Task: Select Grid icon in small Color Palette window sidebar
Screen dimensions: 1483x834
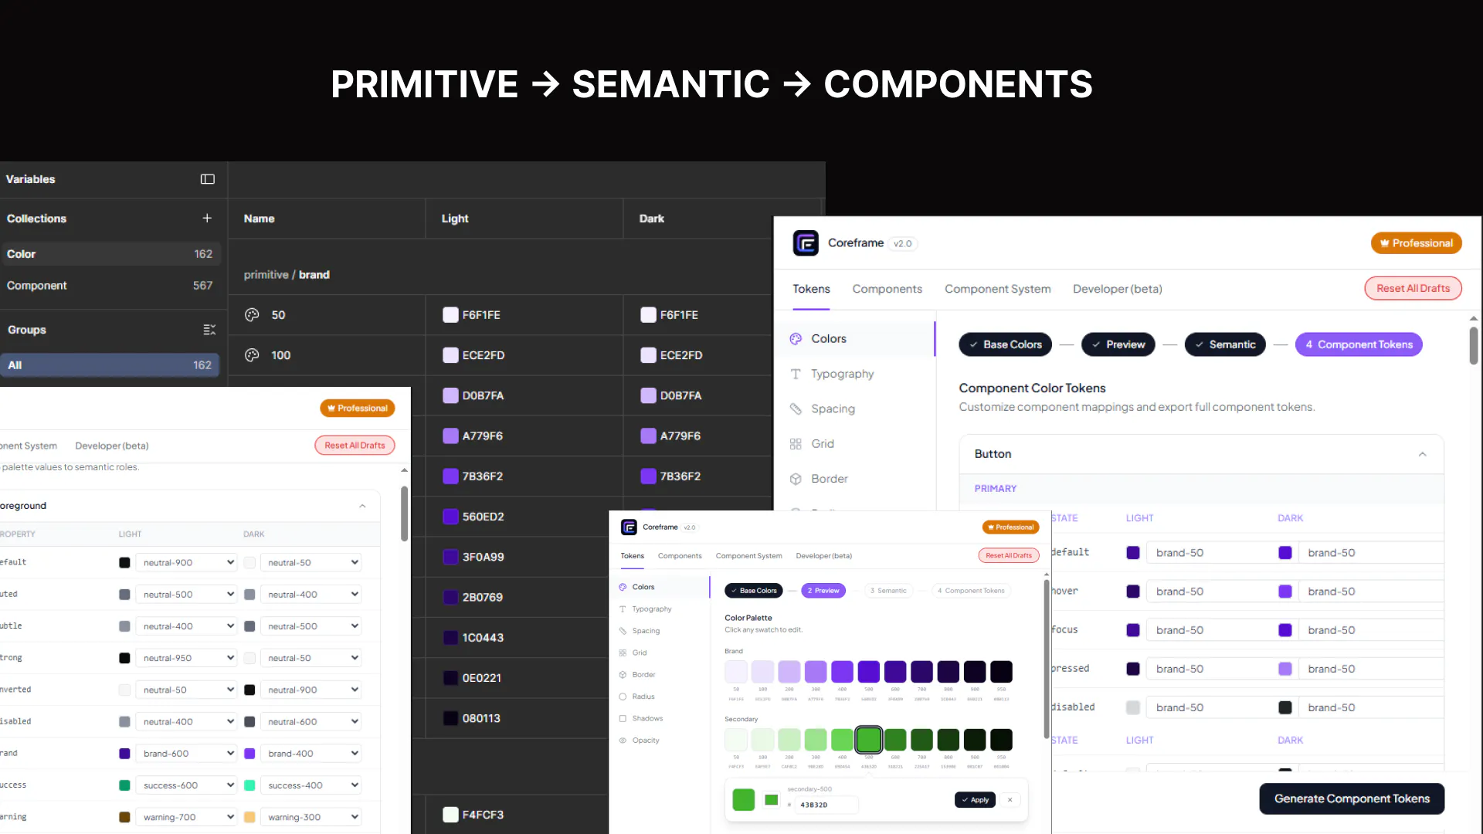Action: (623, 653)
